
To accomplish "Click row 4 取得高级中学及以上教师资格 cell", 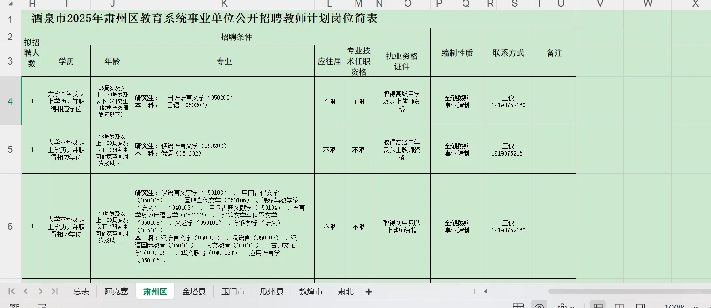I will coord(402,101).
